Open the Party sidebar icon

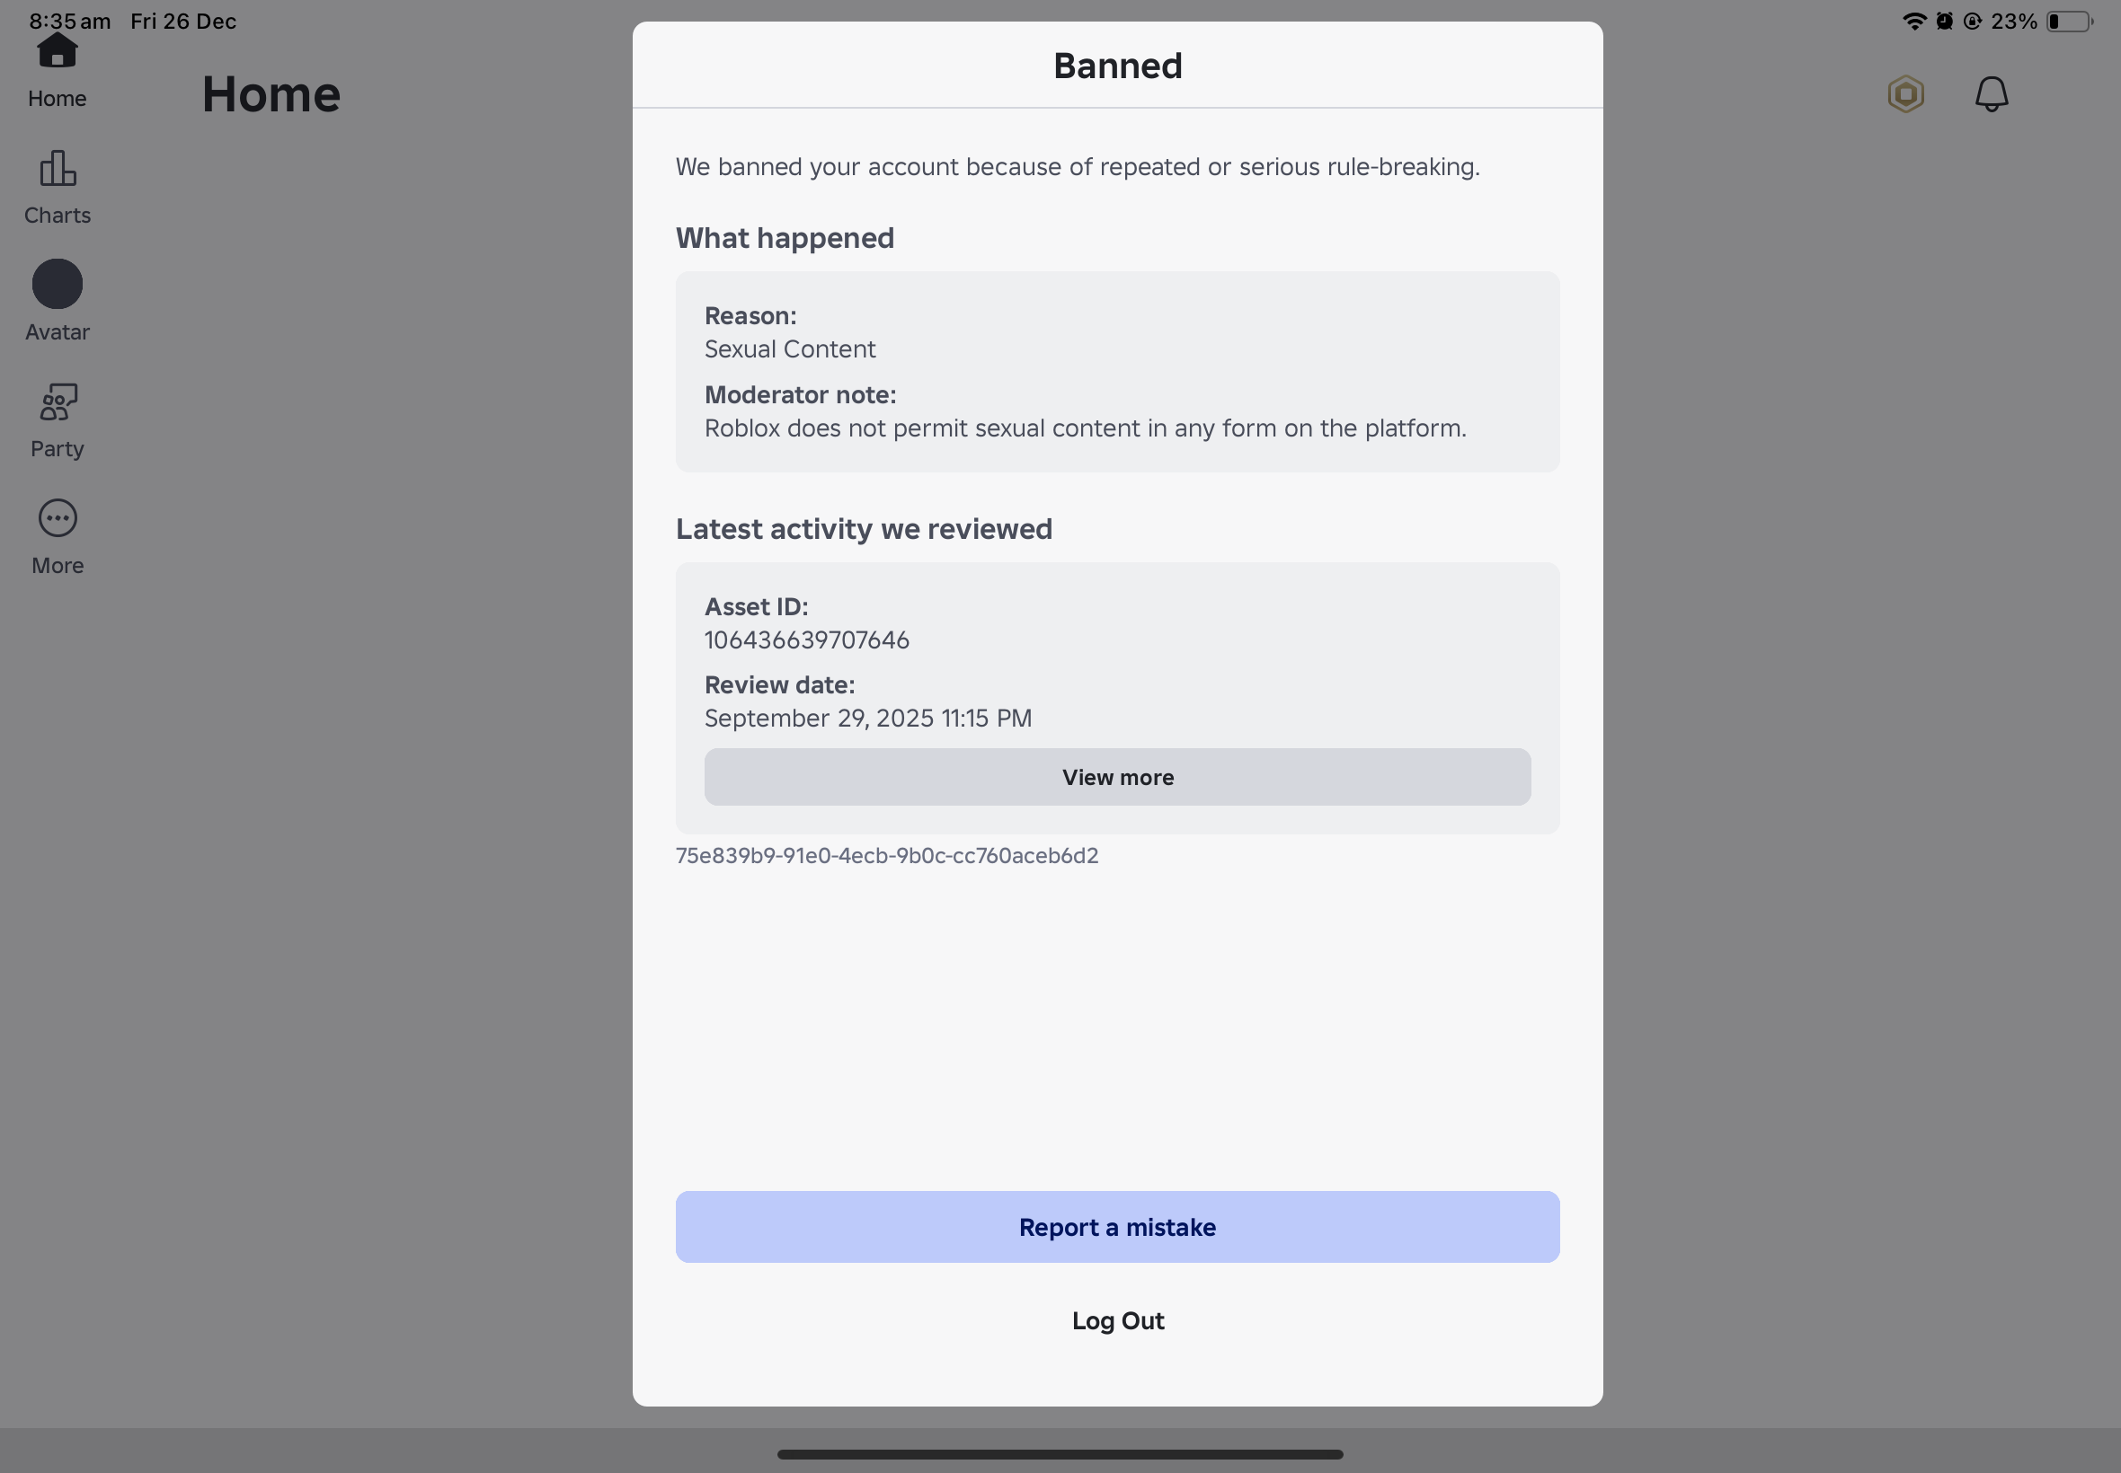[x=58, y=402]
